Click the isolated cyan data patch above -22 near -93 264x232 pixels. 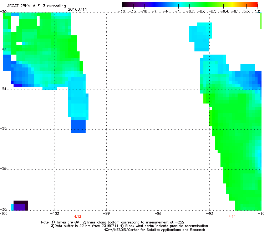click(200, 37)
